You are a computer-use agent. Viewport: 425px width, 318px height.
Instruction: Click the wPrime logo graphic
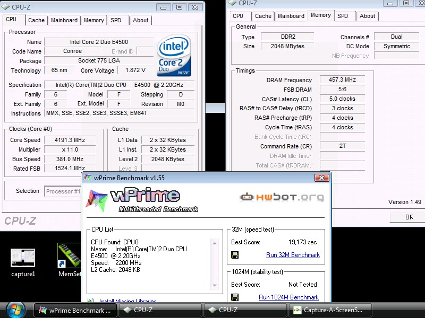tap(141, 200)
